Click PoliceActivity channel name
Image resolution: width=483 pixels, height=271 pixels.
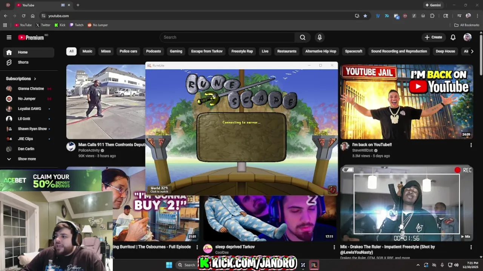(x=89, y=151)
